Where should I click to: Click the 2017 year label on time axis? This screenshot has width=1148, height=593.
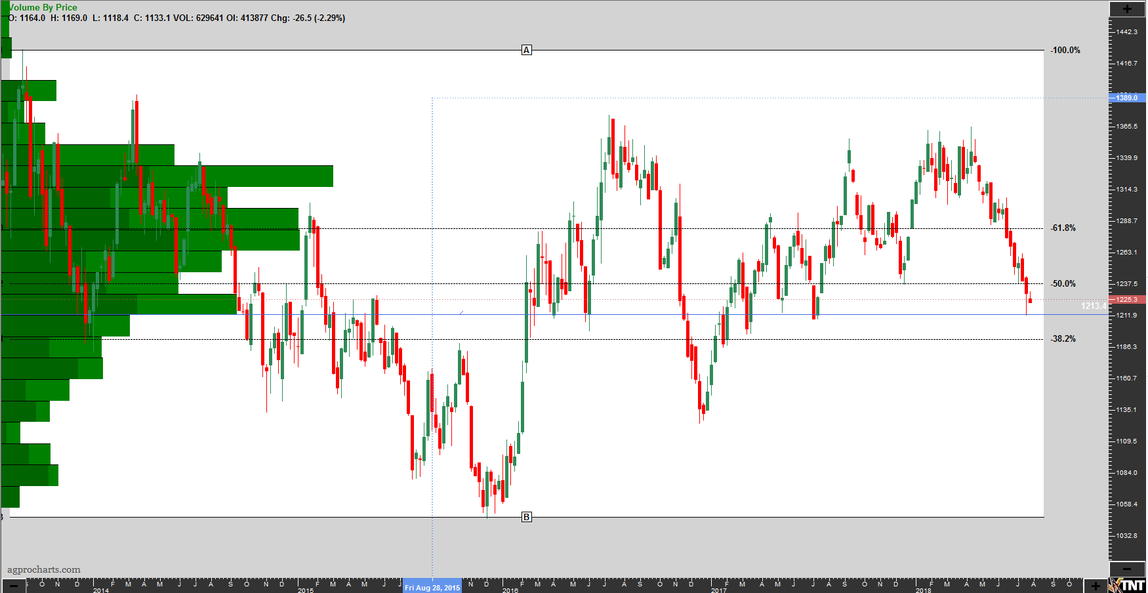coord(719,590)
